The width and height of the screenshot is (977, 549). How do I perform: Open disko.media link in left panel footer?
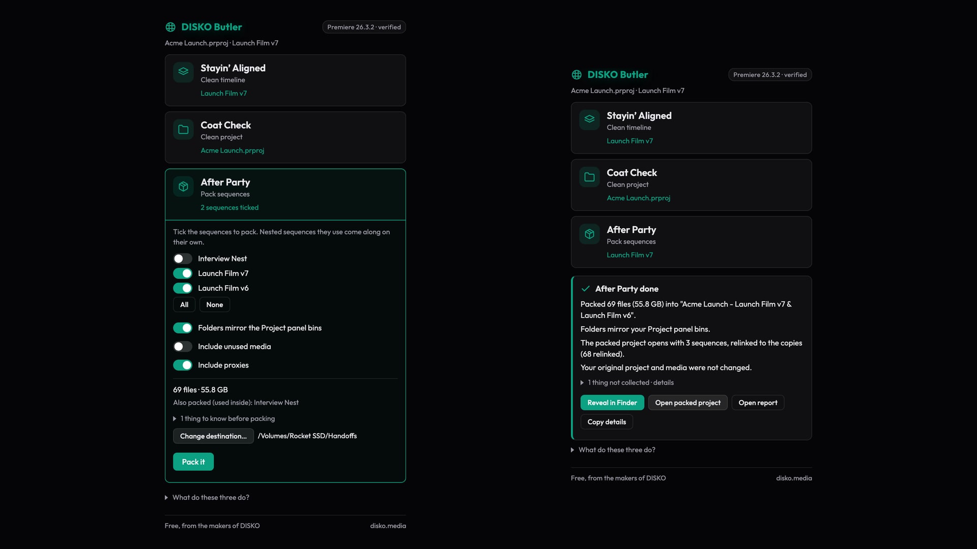click(388, 526)
